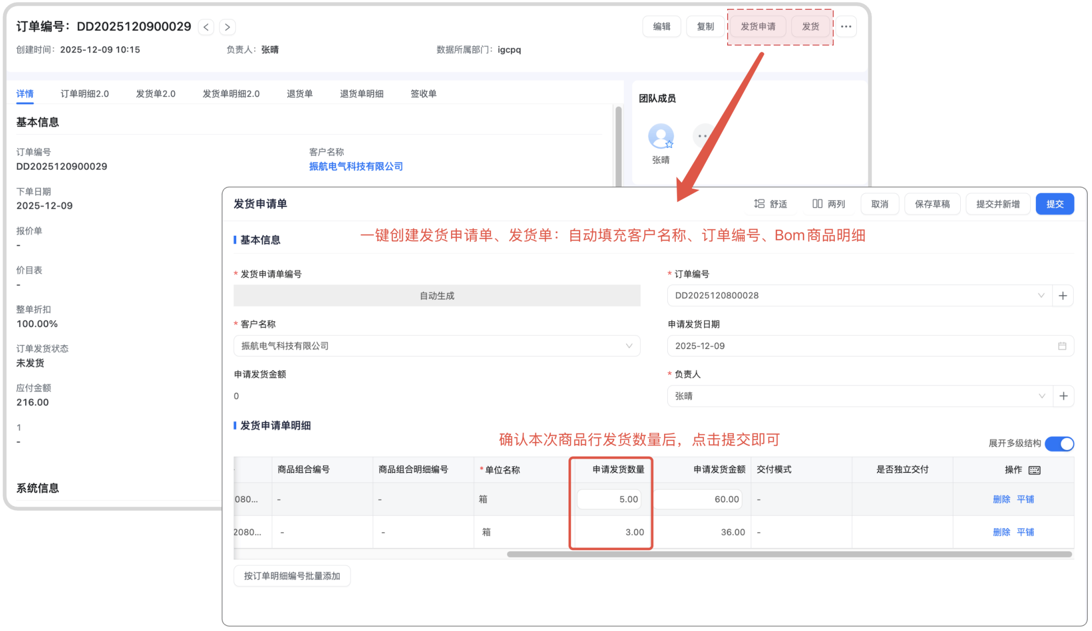Go to previous order with left arrow

206,27
